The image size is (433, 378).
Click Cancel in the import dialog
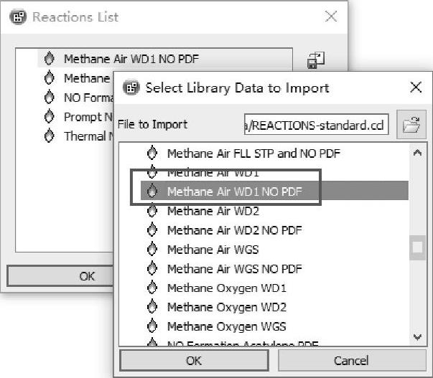(352, 360)
